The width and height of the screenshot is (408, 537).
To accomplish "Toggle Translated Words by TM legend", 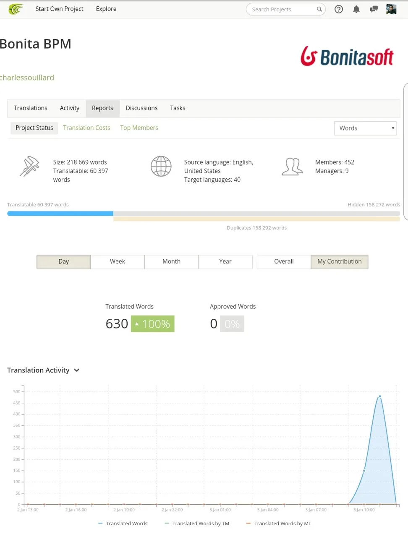I will click(197, 524).
